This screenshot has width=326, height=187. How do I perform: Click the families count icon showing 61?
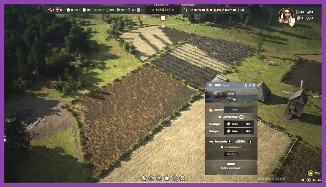[58, 10]
